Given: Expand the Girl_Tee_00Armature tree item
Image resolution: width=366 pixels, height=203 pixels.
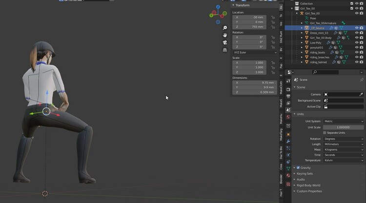Looking at the screenshot, I should (x=302, y=23).
